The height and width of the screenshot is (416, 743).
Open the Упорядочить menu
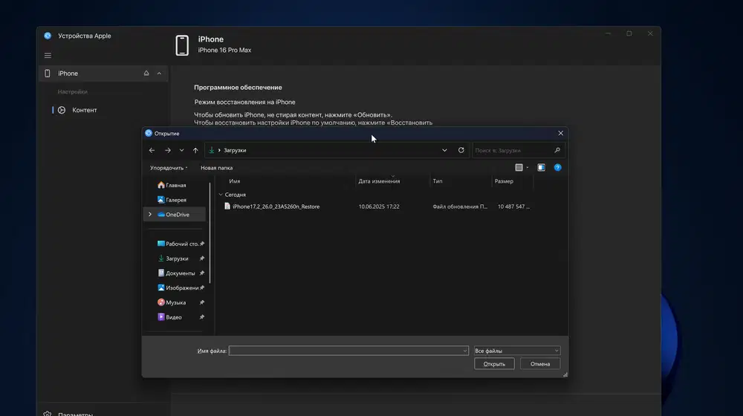pyautogui.click(x=169, y=168)
